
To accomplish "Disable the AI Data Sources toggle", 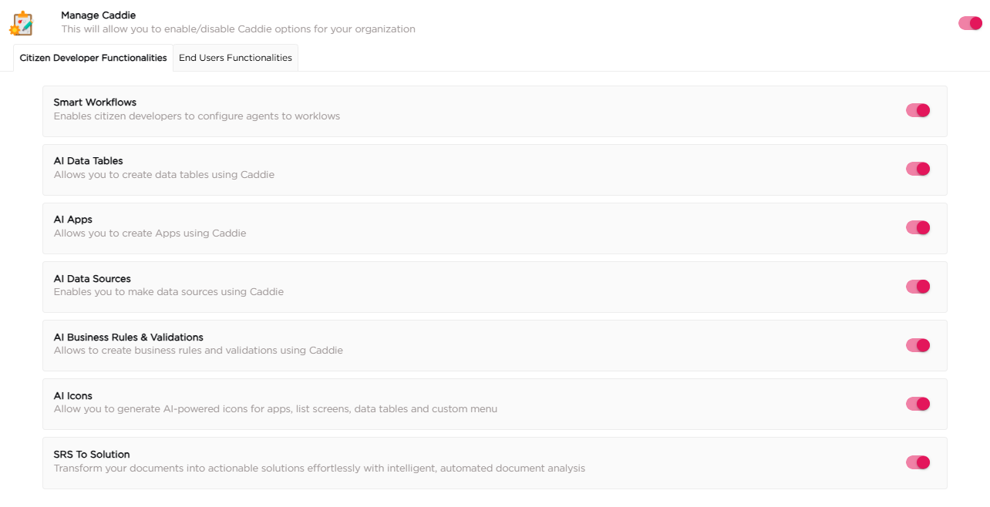I will click(x=918, y=287).
